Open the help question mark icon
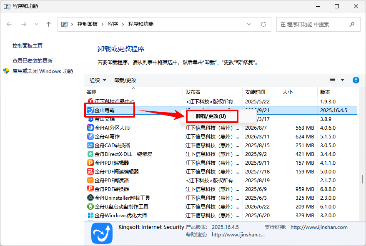The height and width of the screenshot is (246, 366). pos(356,80)
